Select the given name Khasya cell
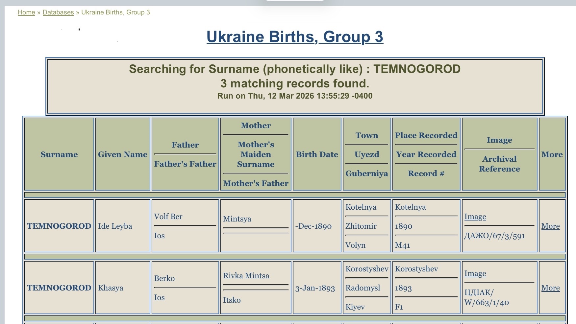The image size is (576, 324). tap(111, 288)
